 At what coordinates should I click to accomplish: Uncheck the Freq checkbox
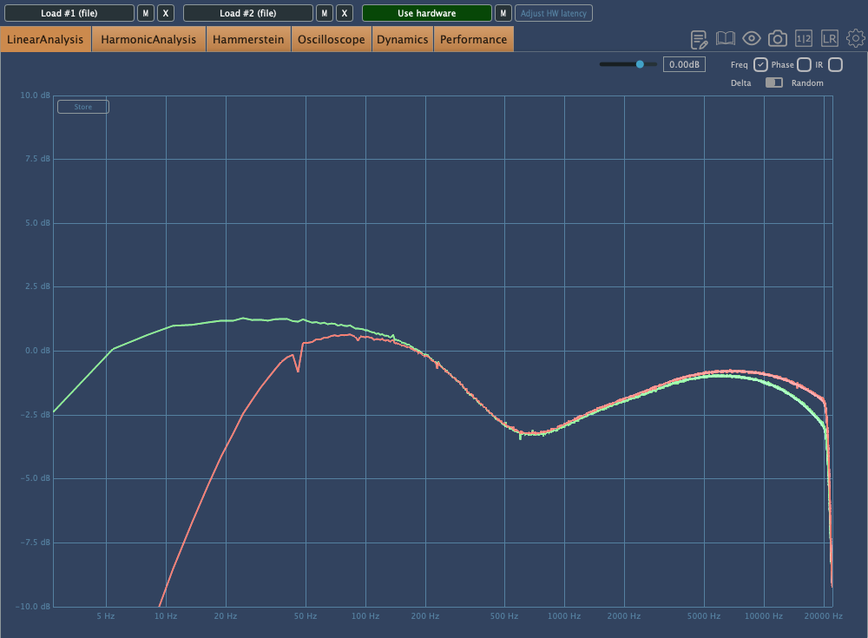(760, 65)
